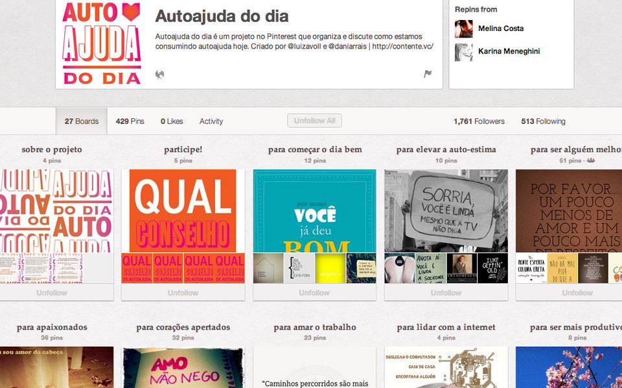View the 513 Following list

pos(543,122)
